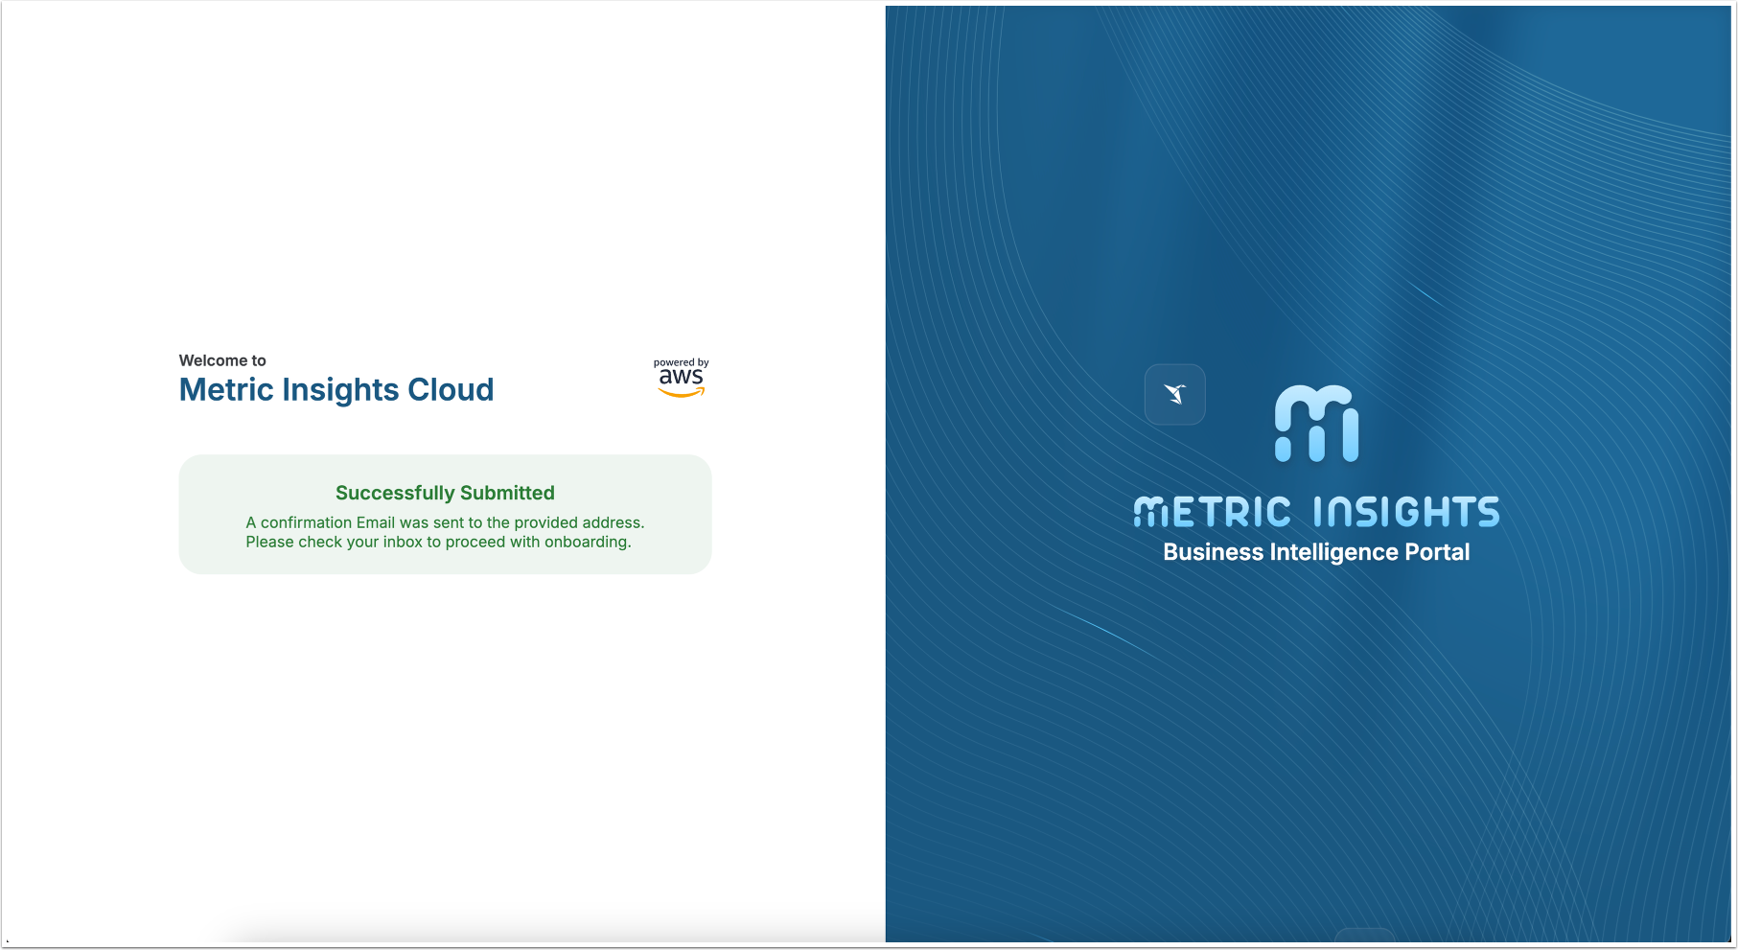Image resolution: width=1738 pixels, height=950 pixels.
Task: Click the "Metric Insights Cloud" heading
Action: point(336,390)
